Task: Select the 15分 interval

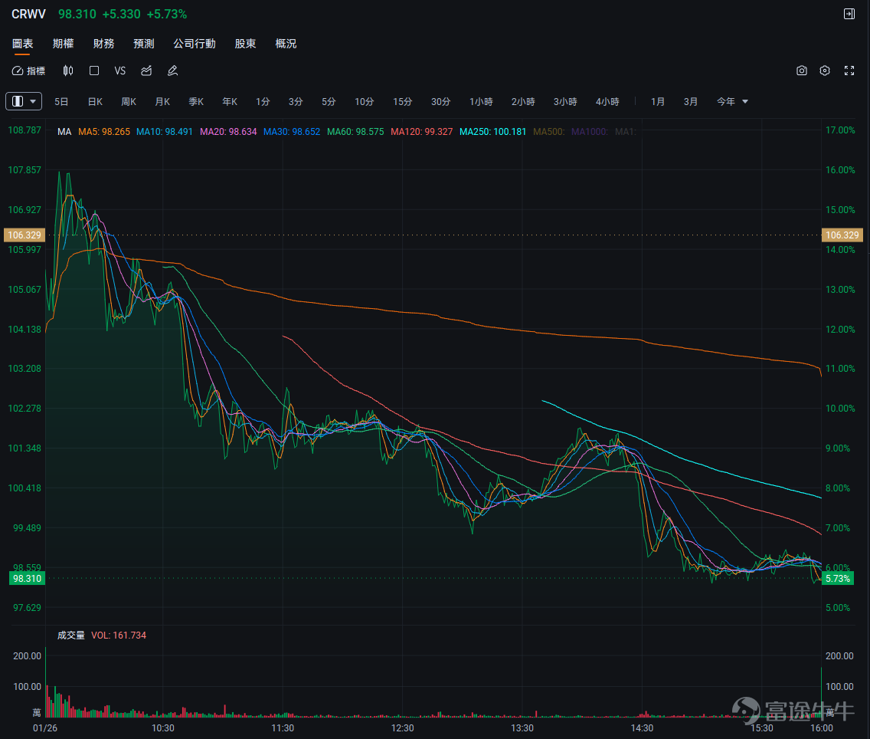Action: pos(402,102)
